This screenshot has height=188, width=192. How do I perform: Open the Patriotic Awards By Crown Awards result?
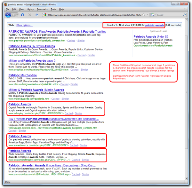click(32, 46)
